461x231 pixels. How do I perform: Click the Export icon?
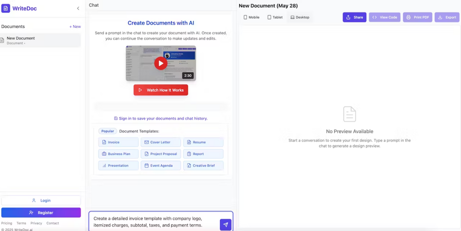pyautogui.click(x=440, y=17)
